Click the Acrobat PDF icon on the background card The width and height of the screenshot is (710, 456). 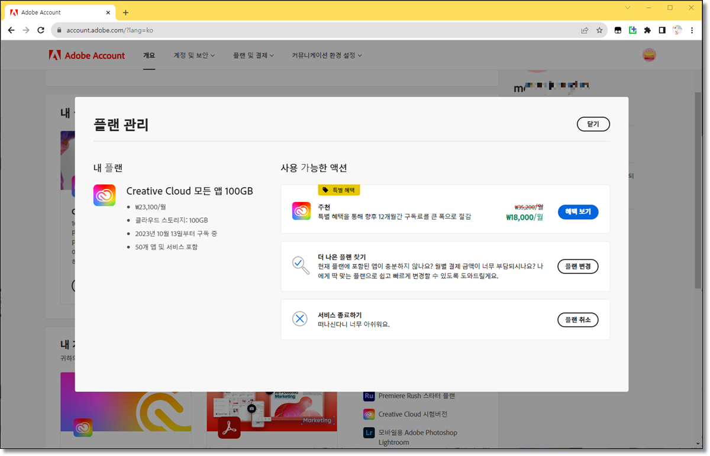click(x=229, y=428)
